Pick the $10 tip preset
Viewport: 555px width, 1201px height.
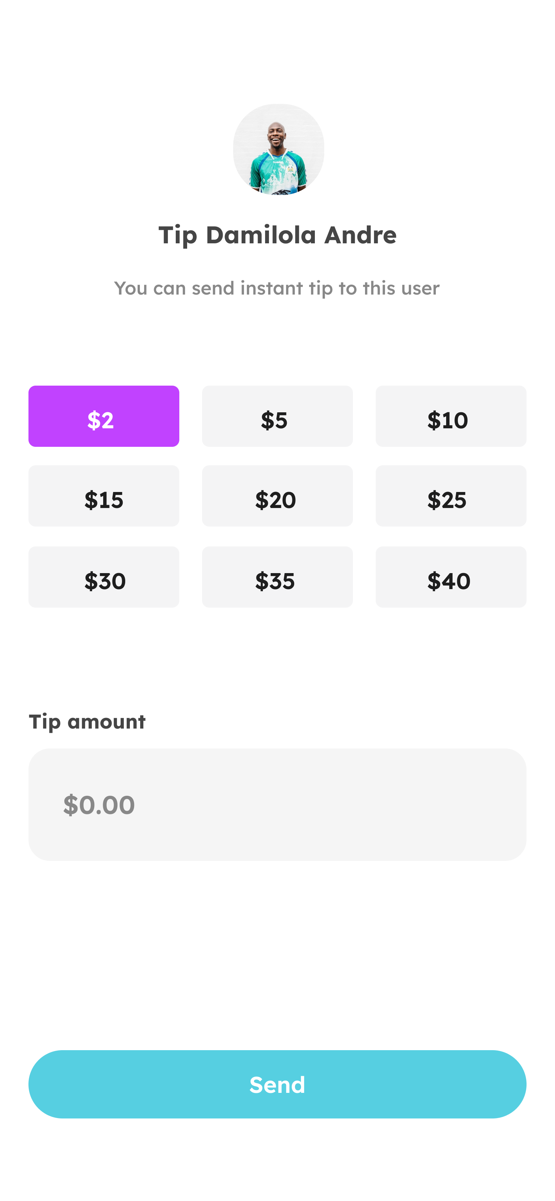[450, 416]
